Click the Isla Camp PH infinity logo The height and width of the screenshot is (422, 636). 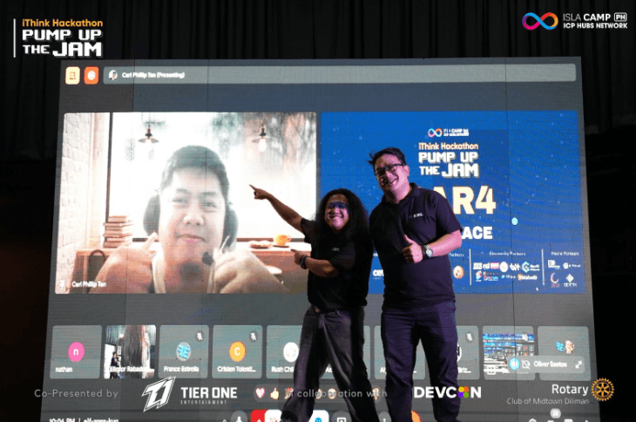(539, 21)
